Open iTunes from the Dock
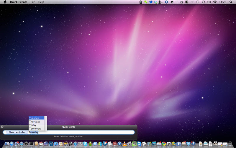Image resolution: width=236 pixels, height=148 pixels. coord(76,144)
